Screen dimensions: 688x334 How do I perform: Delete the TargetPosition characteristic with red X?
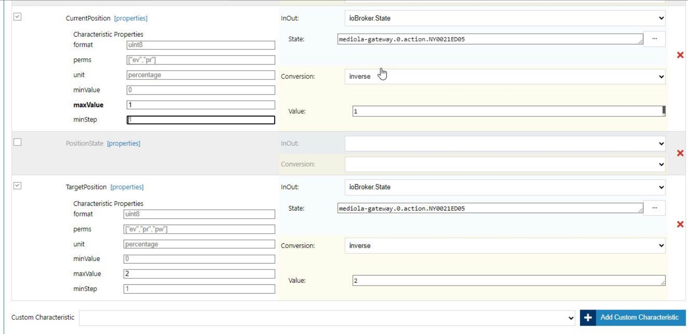(680, 224)
